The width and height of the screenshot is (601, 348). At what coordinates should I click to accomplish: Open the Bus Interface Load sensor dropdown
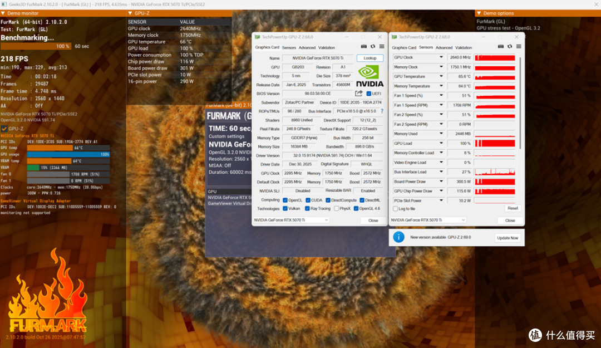click(x=441, y=172)
